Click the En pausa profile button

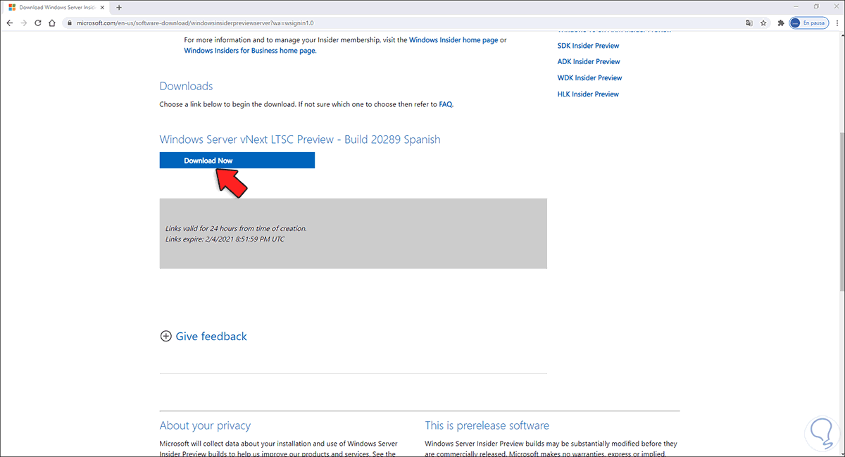pos(808,23)
